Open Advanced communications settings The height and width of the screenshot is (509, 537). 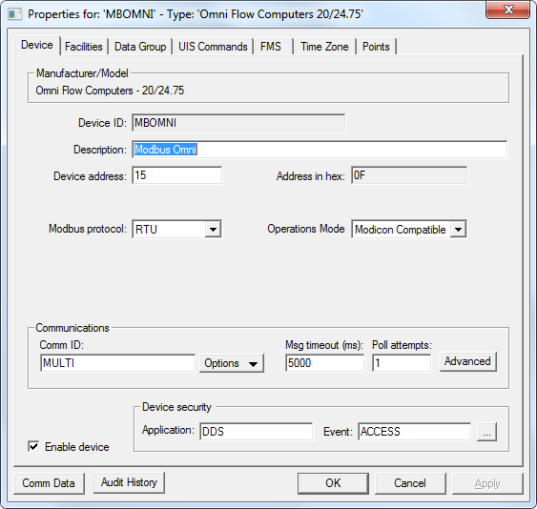pyautogui.click(x=467, y=362)
